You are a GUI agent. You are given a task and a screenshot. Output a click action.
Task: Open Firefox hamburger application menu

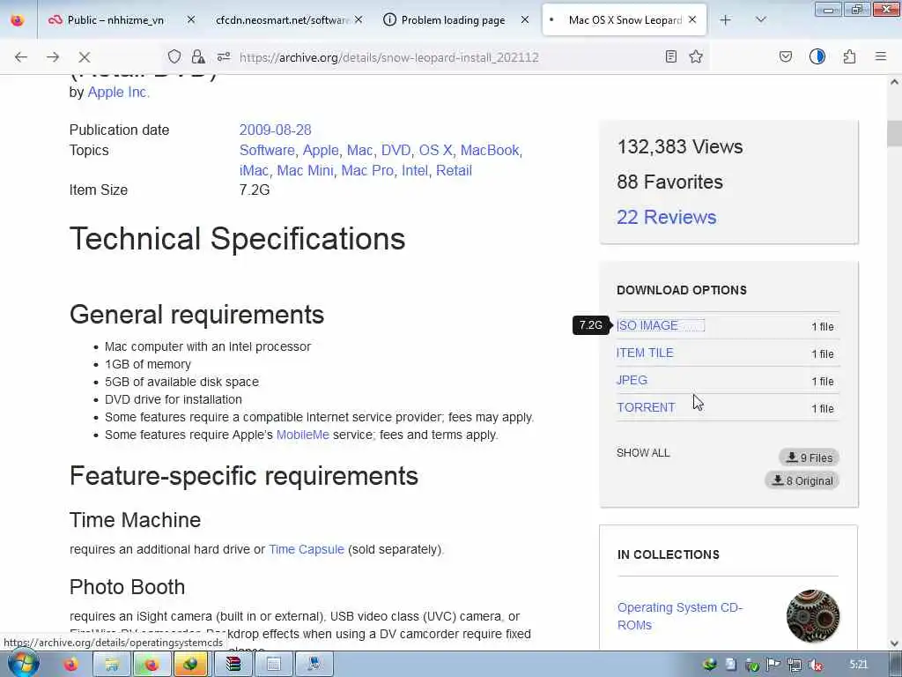[881, 56]
